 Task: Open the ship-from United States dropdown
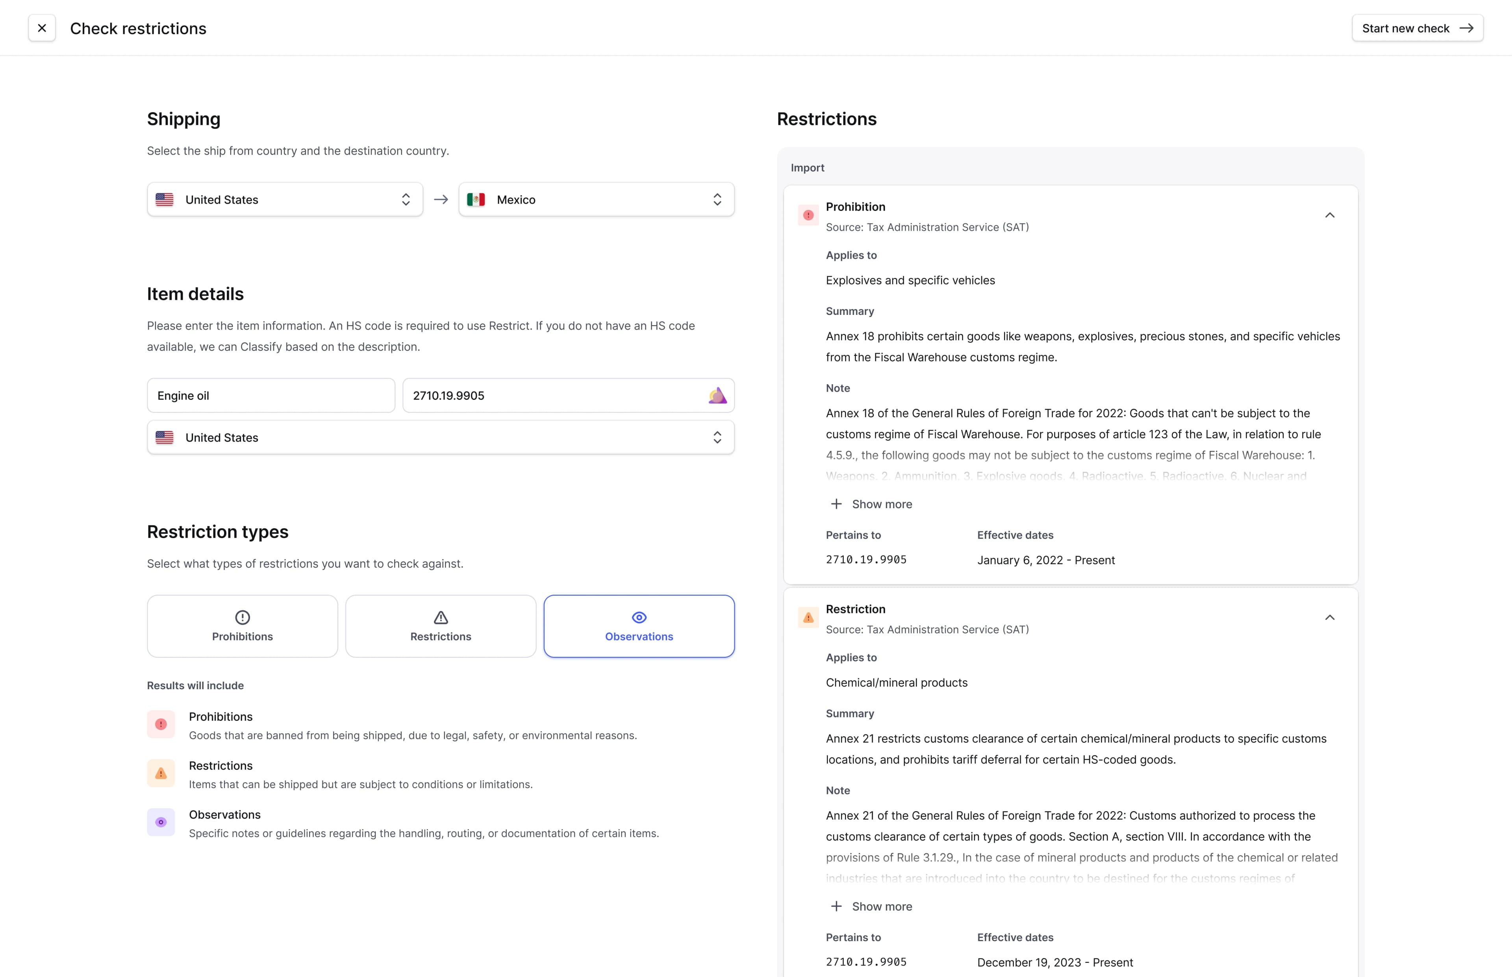tap(285, 200)
